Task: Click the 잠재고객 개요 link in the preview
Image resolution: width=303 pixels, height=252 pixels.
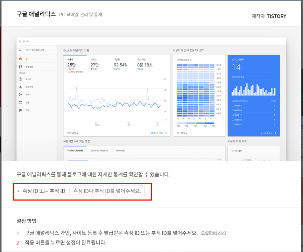Action: click(x=158, y=133)
